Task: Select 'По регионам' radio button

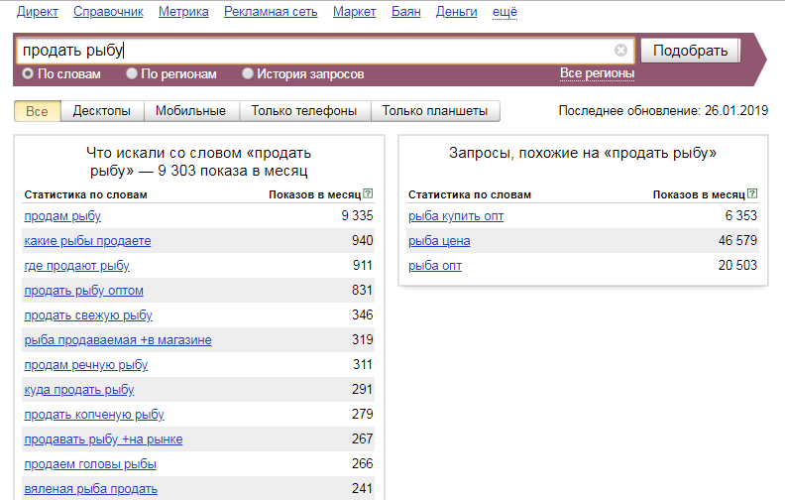Action: pyautogui.click(x=132, y=73)
